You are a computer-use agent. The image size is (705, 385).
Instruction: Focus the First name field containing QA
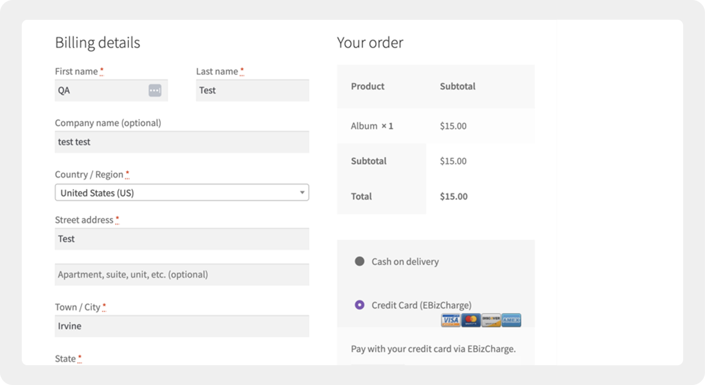[111, 90]
